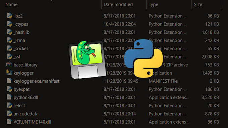228x128 pixels.
Task: Click the Python Extension type of pyexpat
Action: (168, 89)
